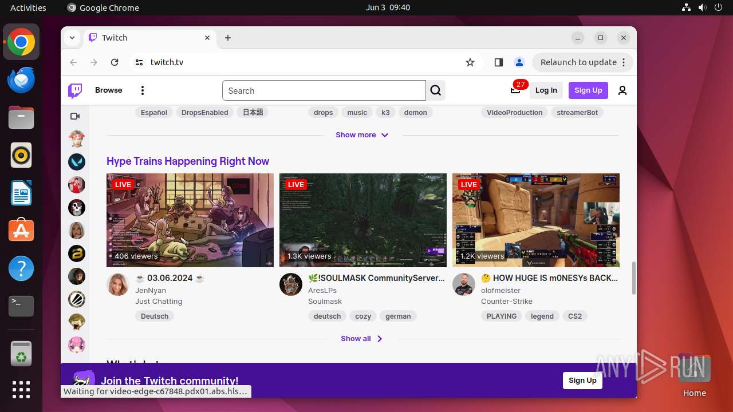Image resolution: width=733 pixels, height=412 pixels.
Task: Click Sign Up on the purple banner
Action: point(582,381)
